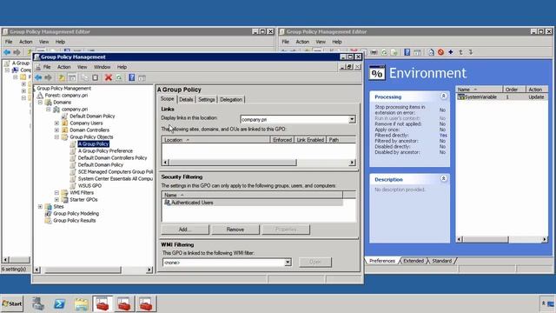The height and width of the screenshot is (313, 556).
Task: Click Group Policy Results node
Action: (x=75, y=220)
